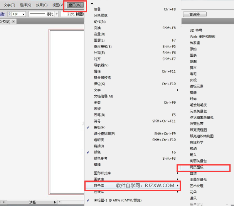Choose Web 按钮和条形 library
Image resolution: width=234 pixels, height=206 pixels.
tap(202, 37)
